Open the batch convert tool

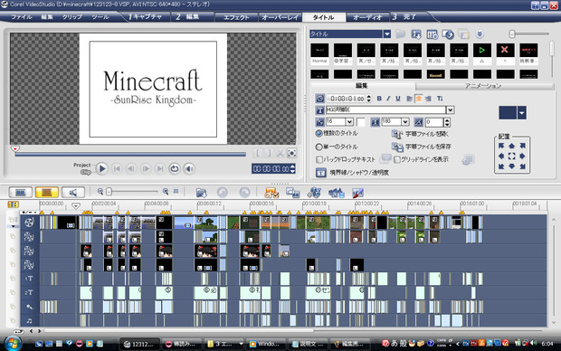(292, 193)
